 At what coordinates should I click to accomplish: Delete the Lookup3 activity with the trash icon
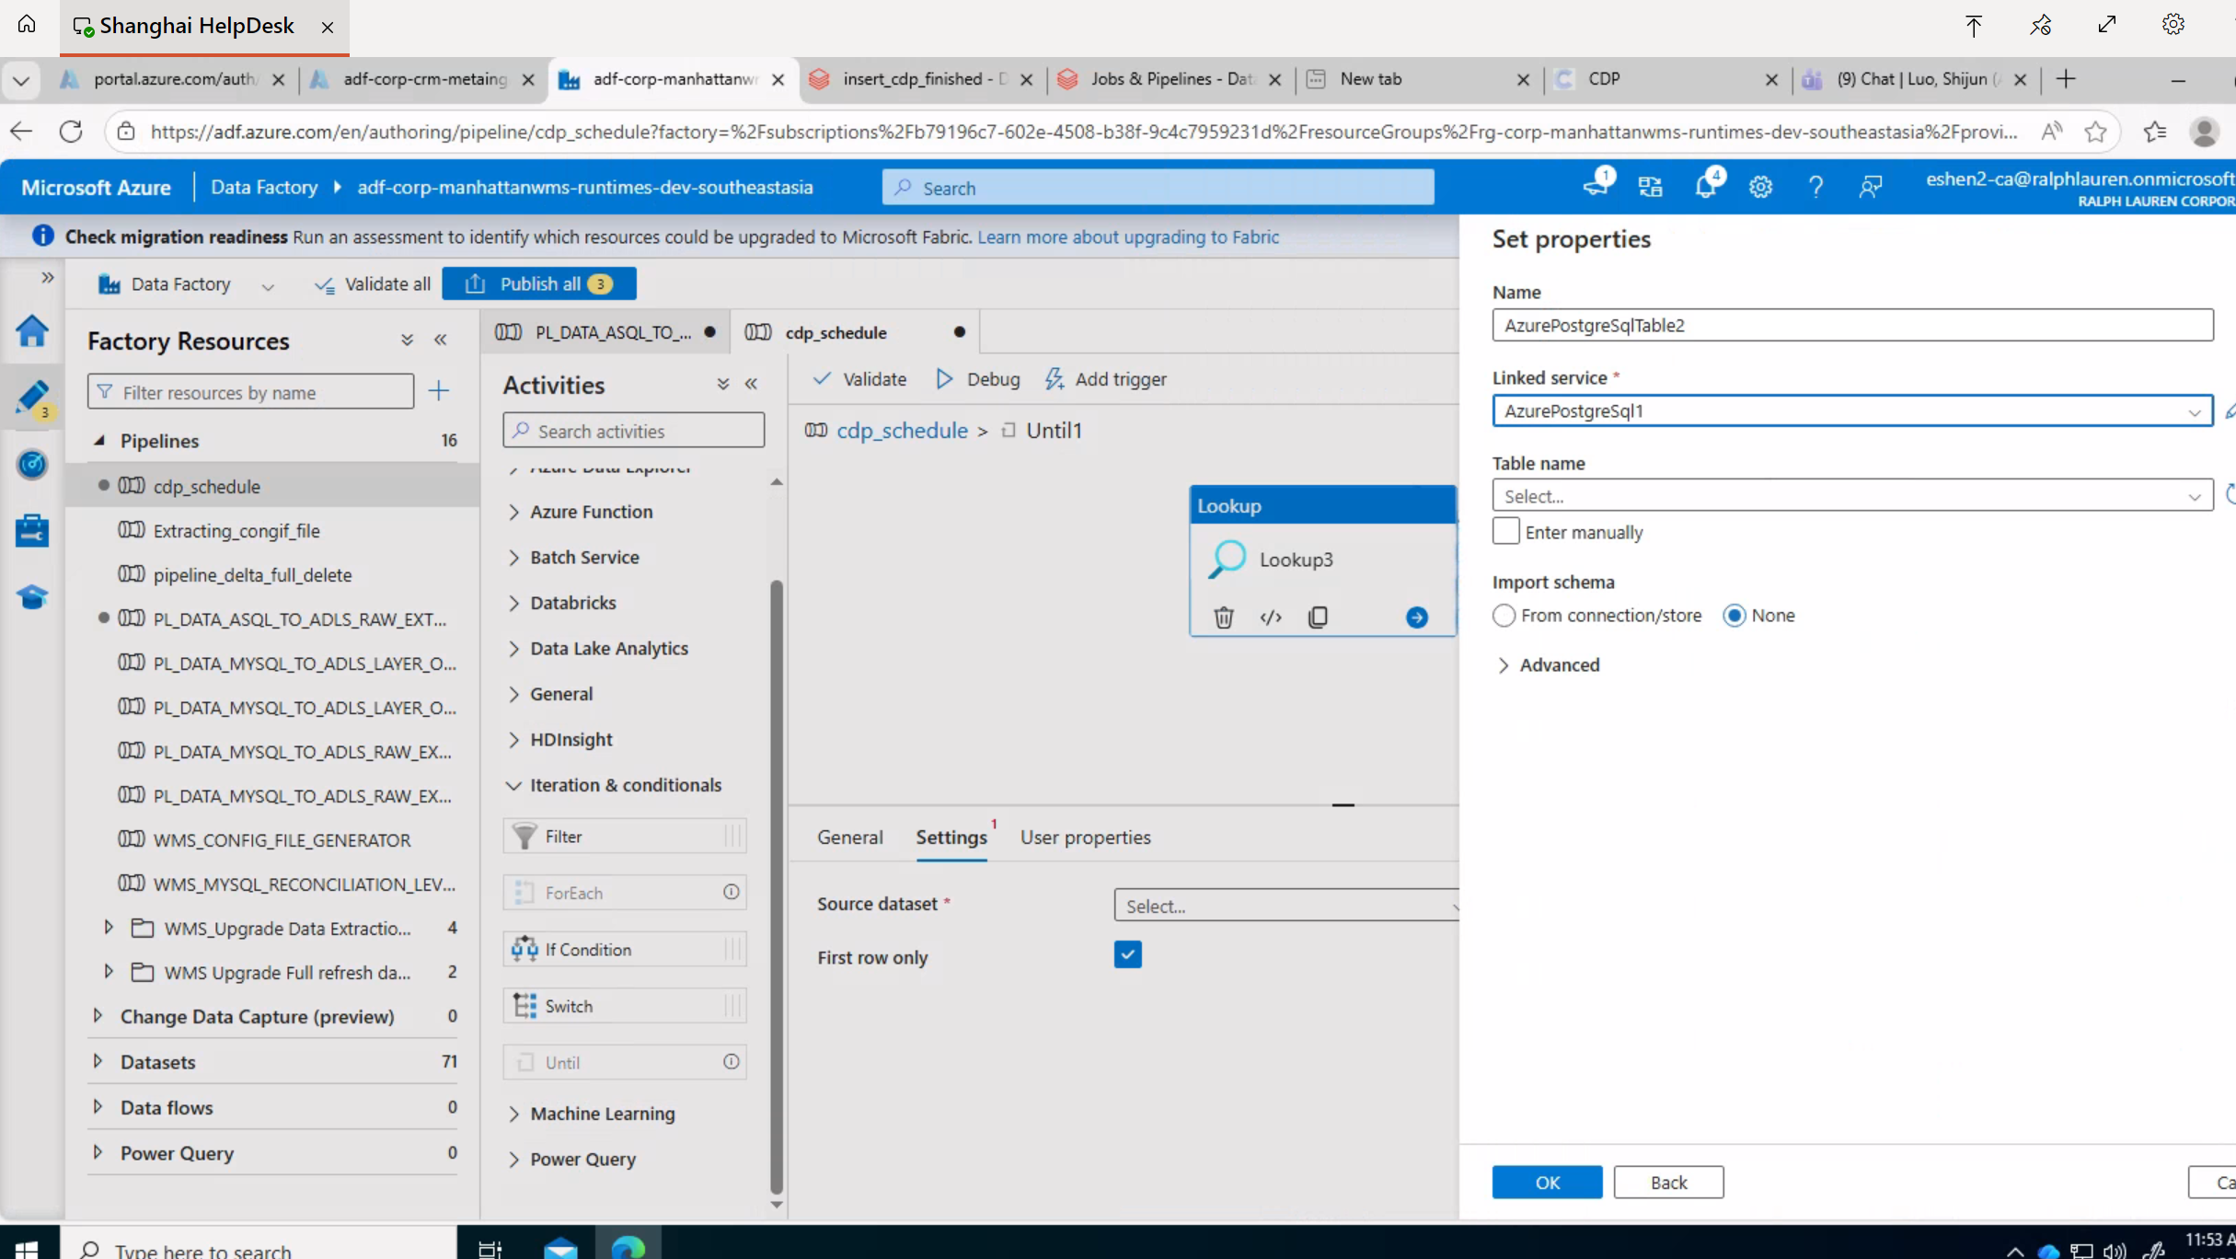pos(1223,617)
